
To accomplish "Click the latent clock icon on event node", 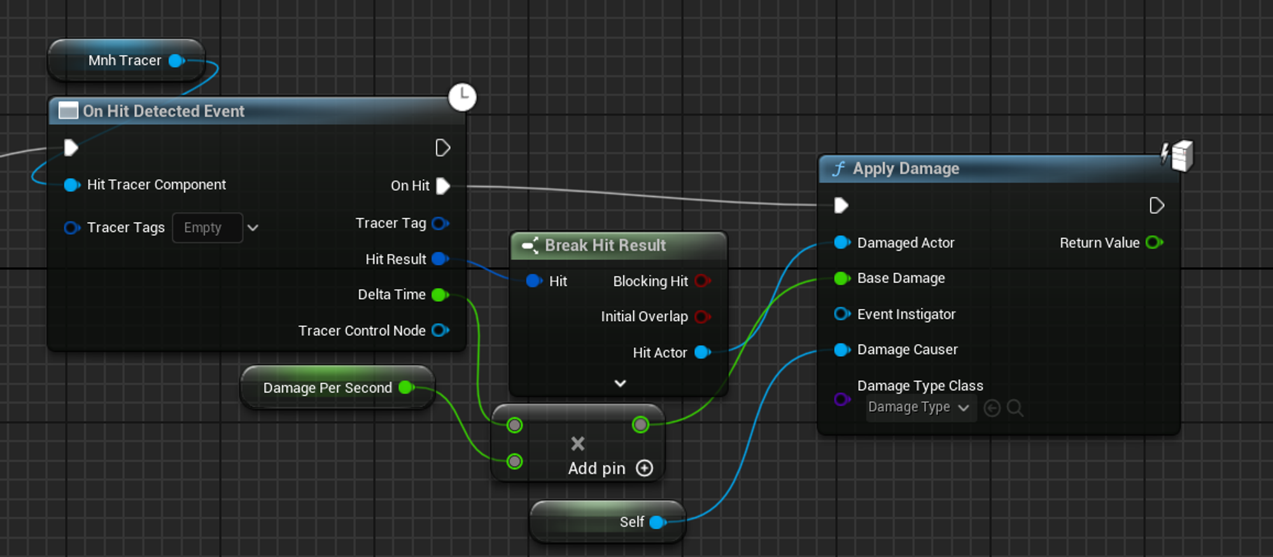I will (462, 97).
